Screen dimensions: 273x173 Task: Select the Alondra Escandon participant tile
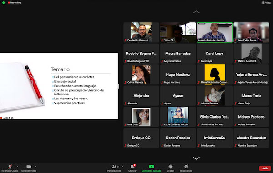[x=252, y=138]
